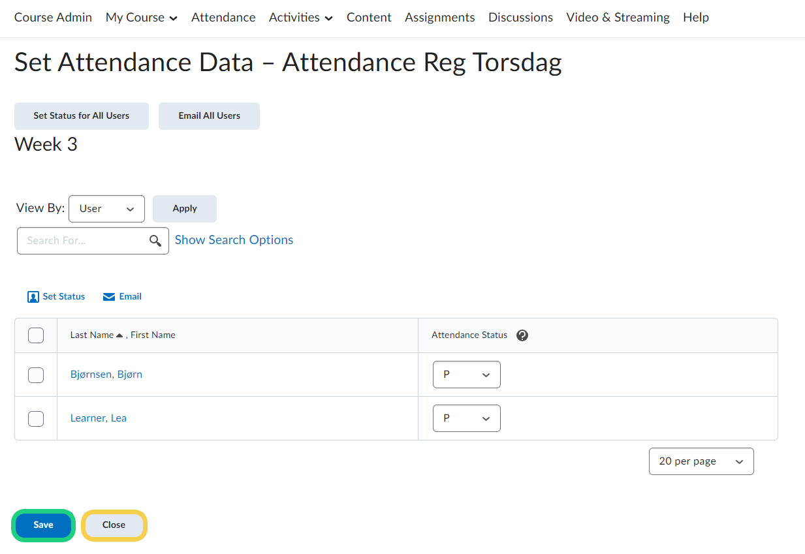The height and width of the screenshot is (554, 805).
Task: Click the Set Status person icon
Action: point(33,297)
